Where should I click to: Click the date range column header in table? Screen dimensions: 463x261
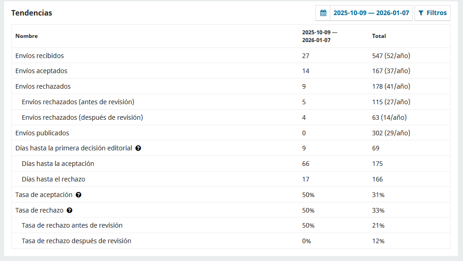(319, 36)
